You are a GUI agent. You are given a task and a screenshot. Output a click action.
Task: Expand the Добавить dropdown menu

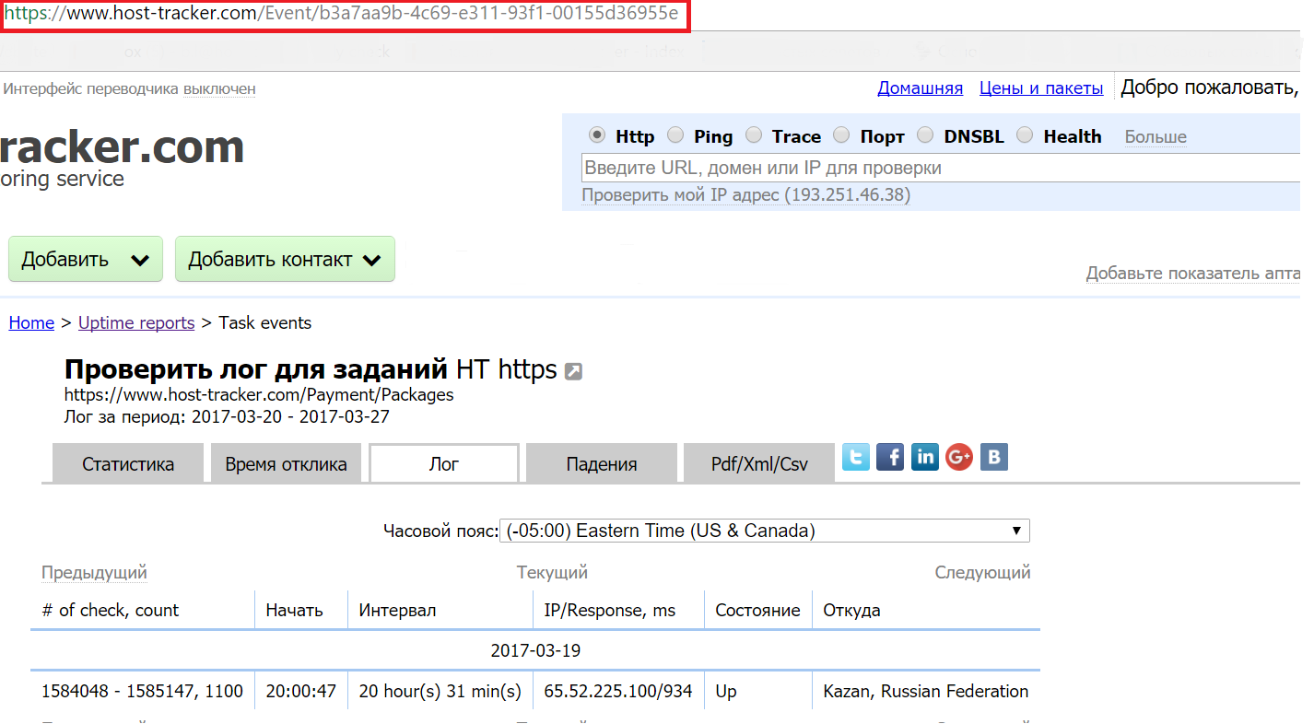tap(85, 259)
